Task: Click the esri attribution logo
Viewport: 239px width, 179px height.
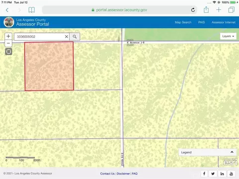Action: (x=231, y=162)
